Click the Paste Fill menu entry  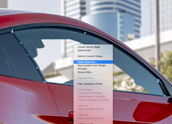[93, 115]
